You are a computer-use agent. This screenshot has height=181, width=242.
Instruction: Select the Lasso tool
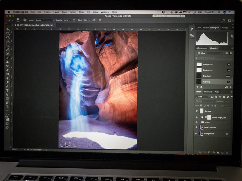[8, 37]
